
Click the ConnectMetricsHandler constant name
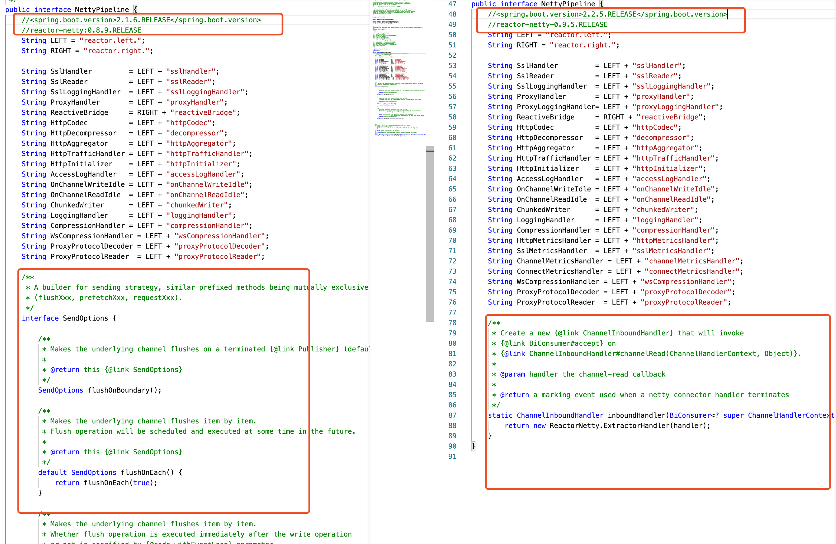[560, 271]
